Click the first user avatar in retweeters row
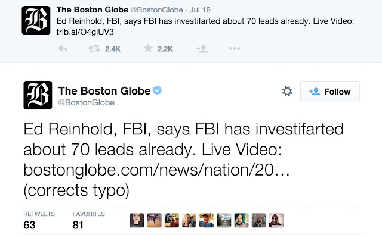The width and height of the screenshot is (382, 238). (137, 220)
